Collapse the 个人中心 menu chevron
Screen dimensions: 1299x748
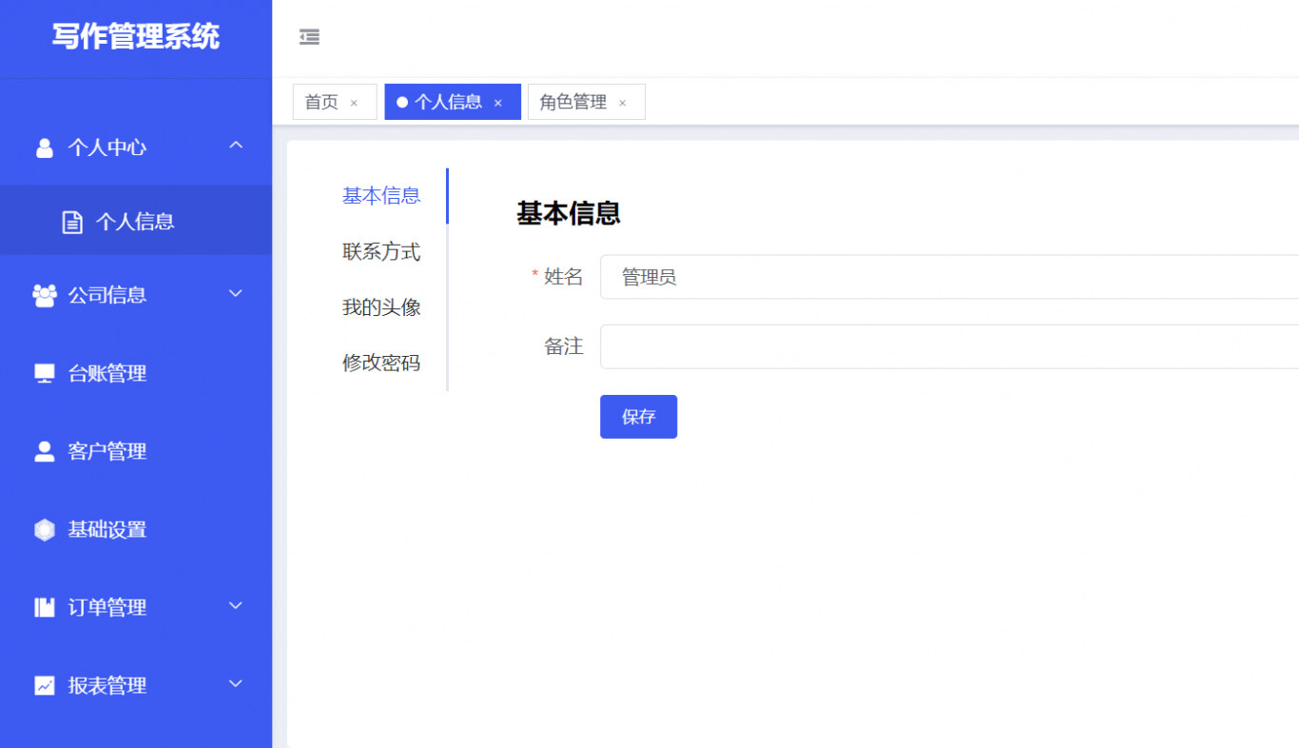[x=236, y=146]
